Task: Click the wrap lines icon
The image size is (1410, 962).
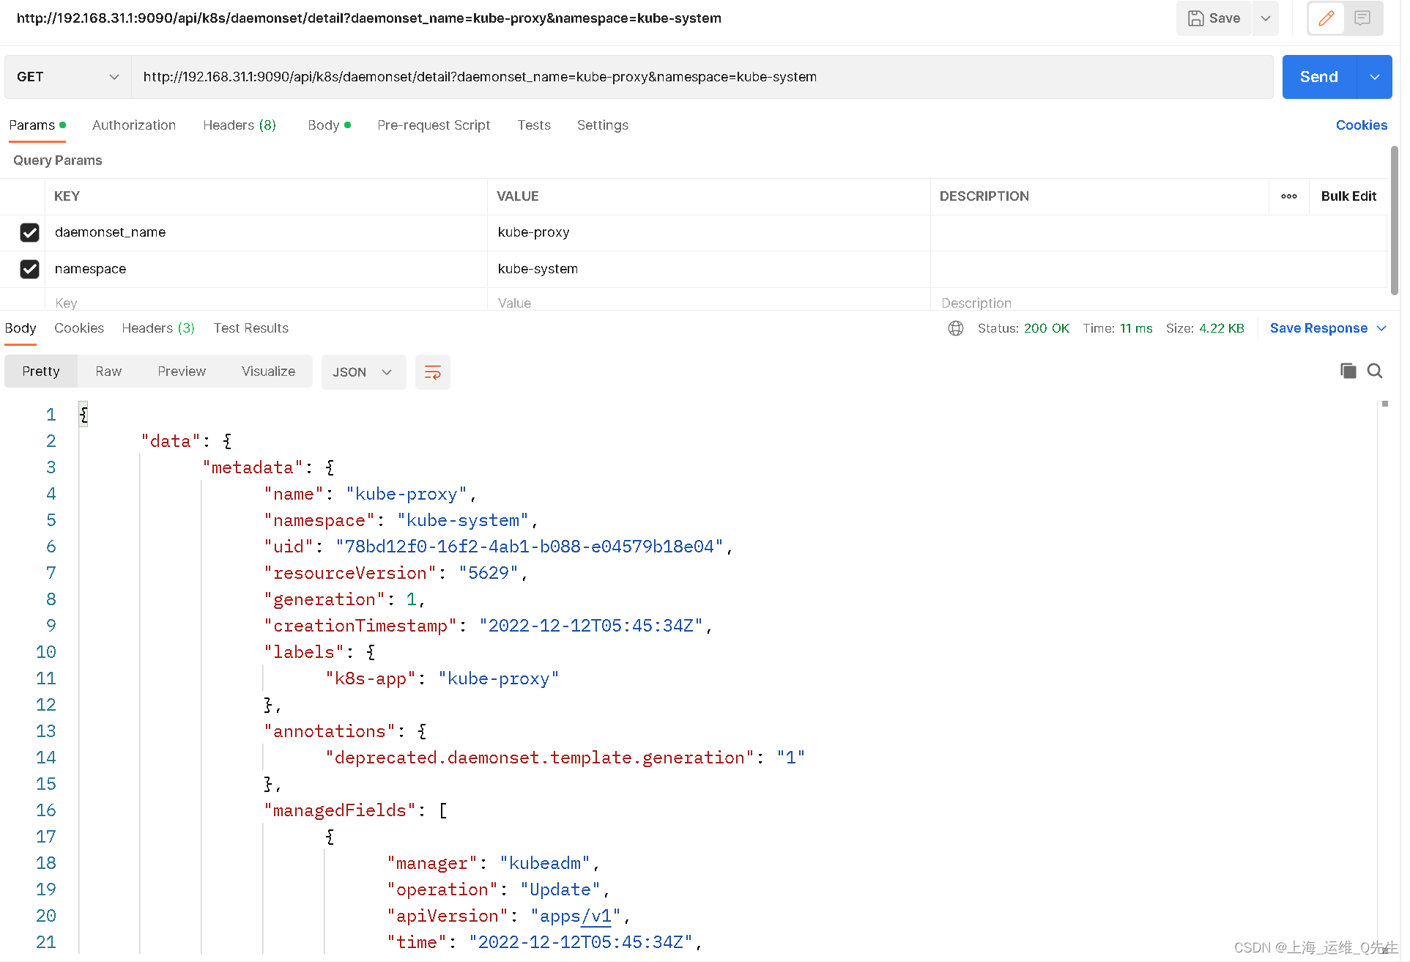Action: click(432, 372)
